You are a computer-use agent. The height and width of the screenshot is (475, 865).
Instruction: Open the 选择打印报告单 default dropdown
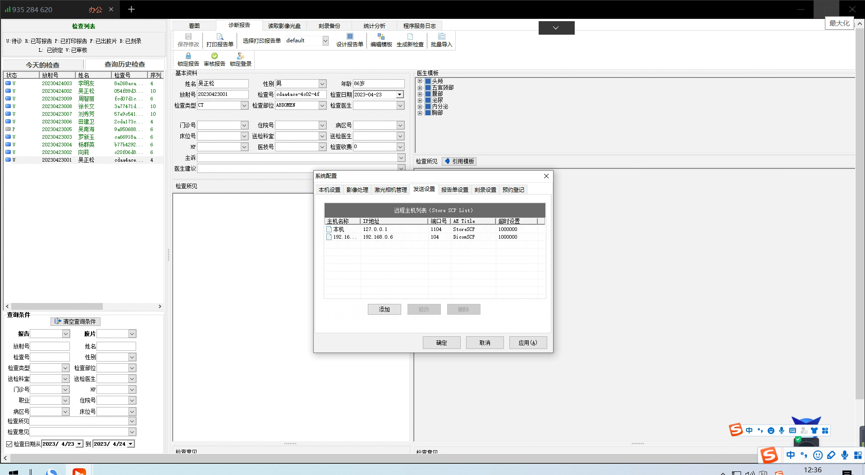[325, 41]
